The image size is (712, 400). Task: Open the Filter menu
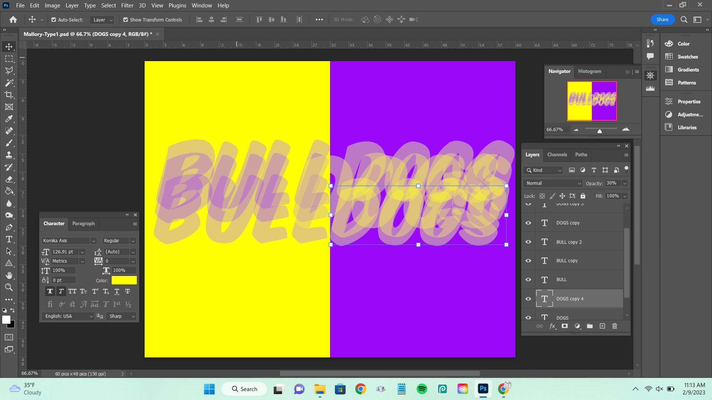pos(127,6)
